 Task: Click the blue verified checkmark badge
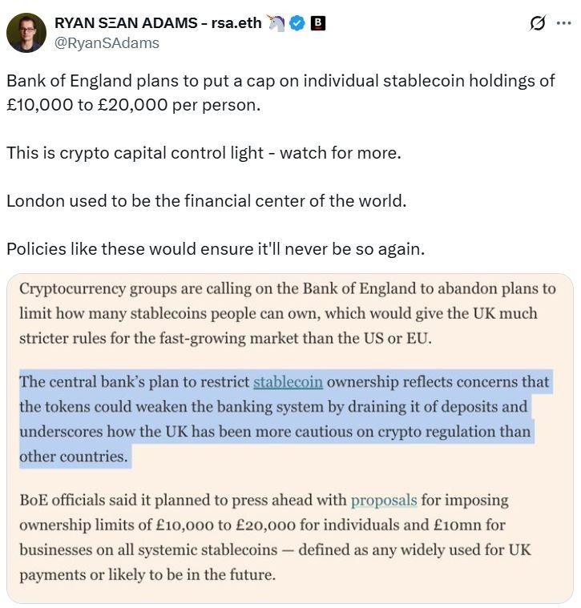click(297, 23)
